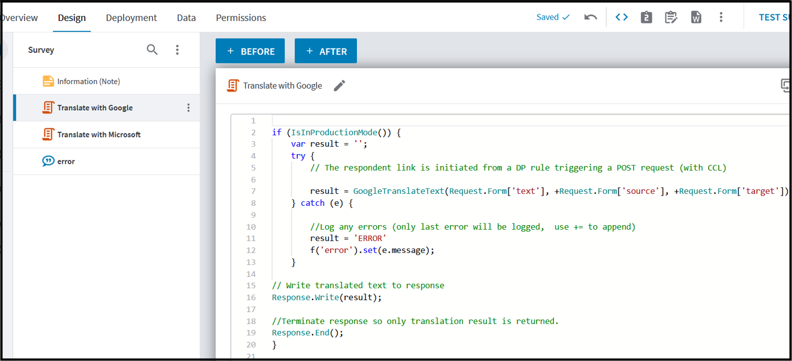The width and height of the screenshot is (792, 361).
Task: Search the survey tree with magnifier
Action: (152, 49)
